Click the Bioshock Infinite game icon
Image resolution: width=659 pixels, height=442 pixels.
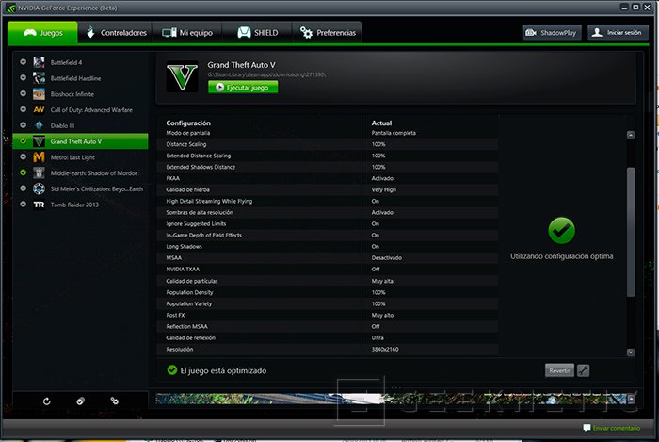39,93
